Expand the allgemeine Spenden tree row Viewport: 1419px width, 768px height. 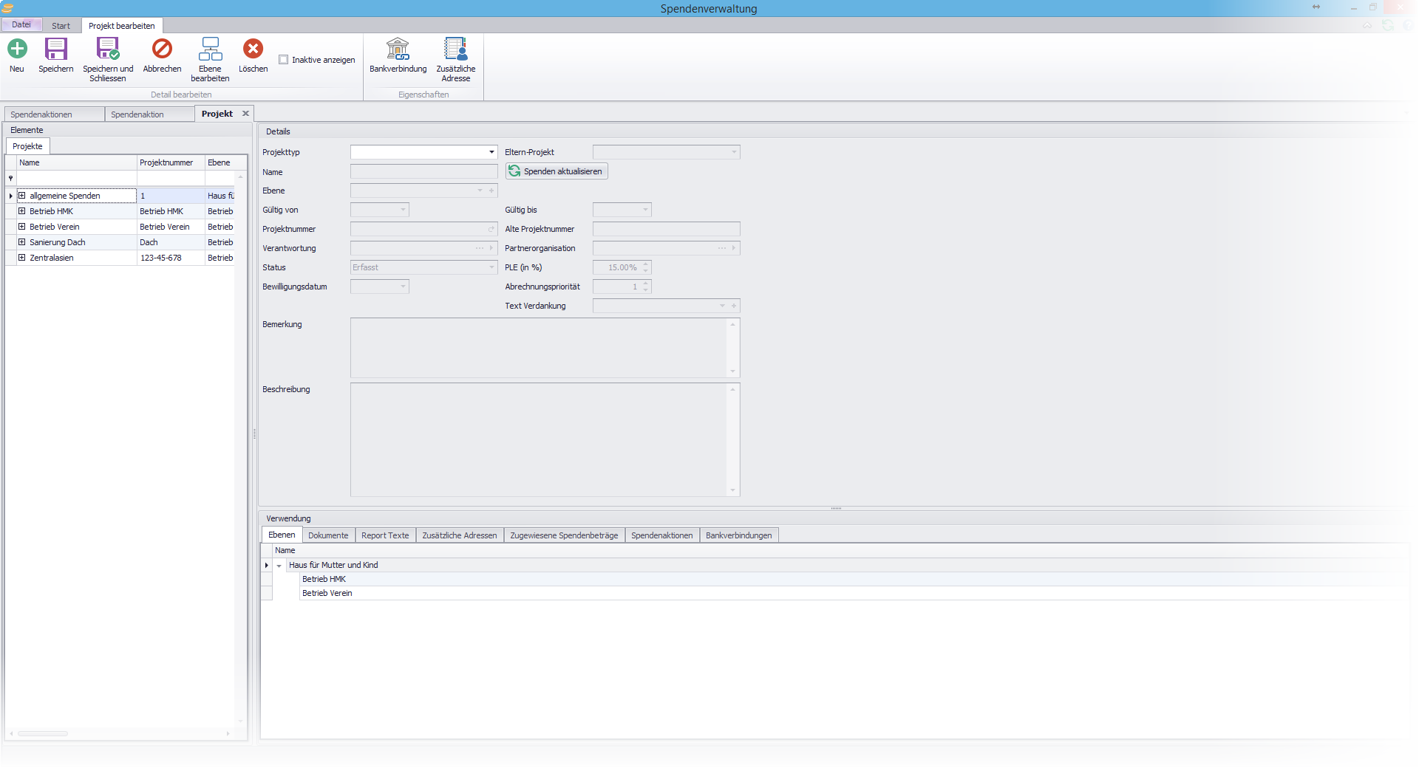pyautogui.click(x=22, y=196)
